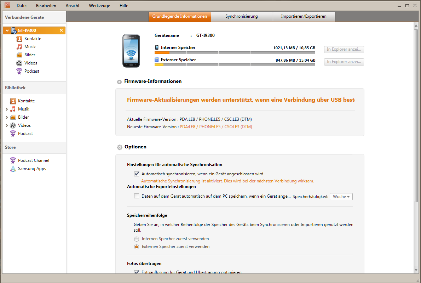The image size is (421, 283).
Task: Click the Speicherreihenfolge heading
Action: pyautogui.click(x=147, y=215)
